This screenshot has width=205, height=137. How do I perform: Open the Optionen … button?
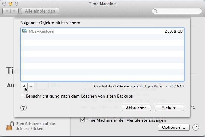[174, 127]
